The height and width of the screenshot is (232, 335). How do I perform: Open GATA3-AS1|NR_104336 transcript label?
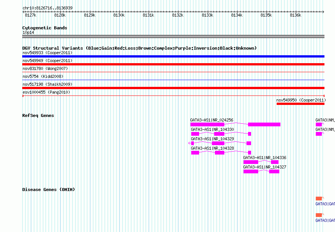click(265, 158)
